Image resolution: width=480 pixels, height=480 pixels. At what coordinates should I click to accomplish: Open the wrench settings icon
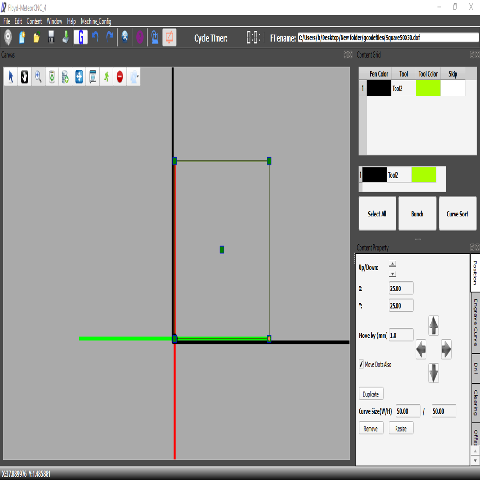pos(124,37)
